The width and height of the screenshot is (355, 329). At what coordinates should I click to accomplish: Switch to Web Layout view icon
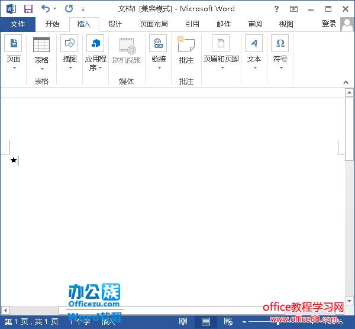pos(228,321)
